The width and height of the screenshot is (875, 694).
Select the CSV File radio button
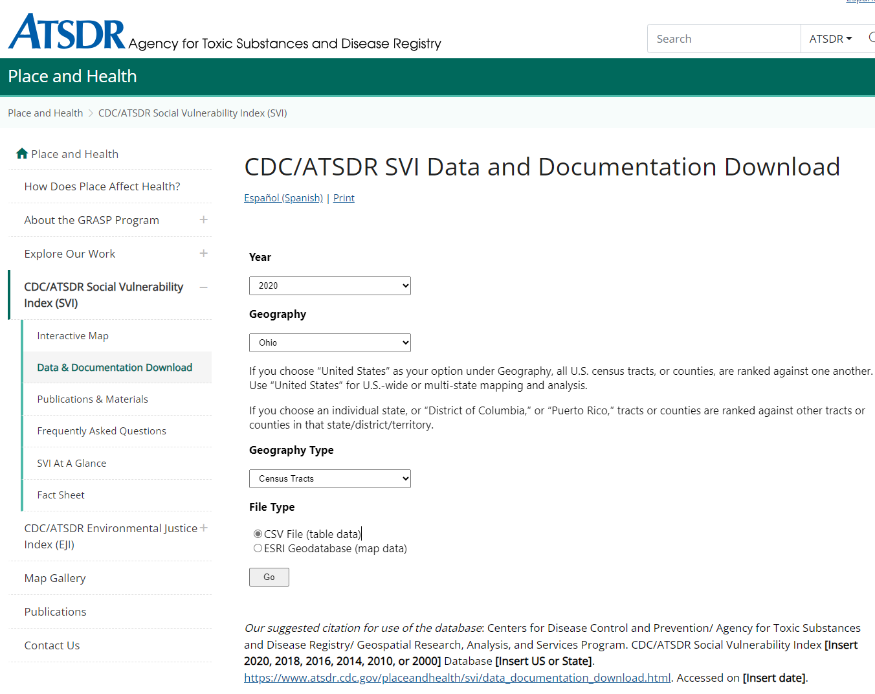[x=258, y=534]
